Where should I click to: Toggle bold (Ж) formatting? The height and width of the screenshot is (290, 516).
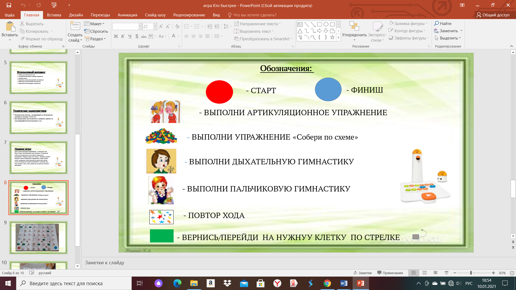[x=116, y=36]
